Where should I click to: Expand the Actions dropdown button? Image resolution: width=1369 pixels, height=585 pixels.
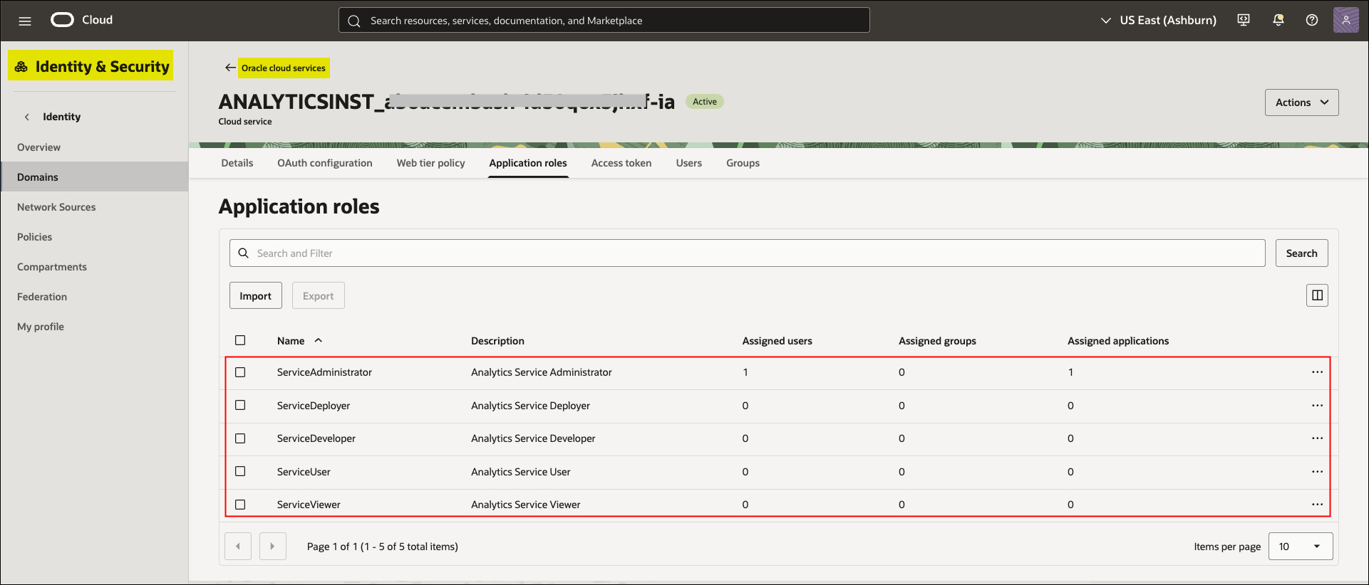1301,102
